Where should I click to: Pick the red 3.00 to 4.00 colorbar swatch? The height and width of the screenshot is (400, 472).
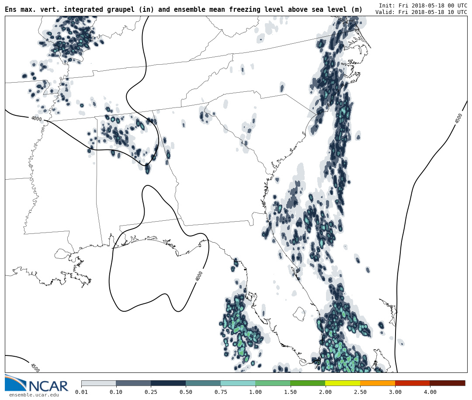(412, 383)
